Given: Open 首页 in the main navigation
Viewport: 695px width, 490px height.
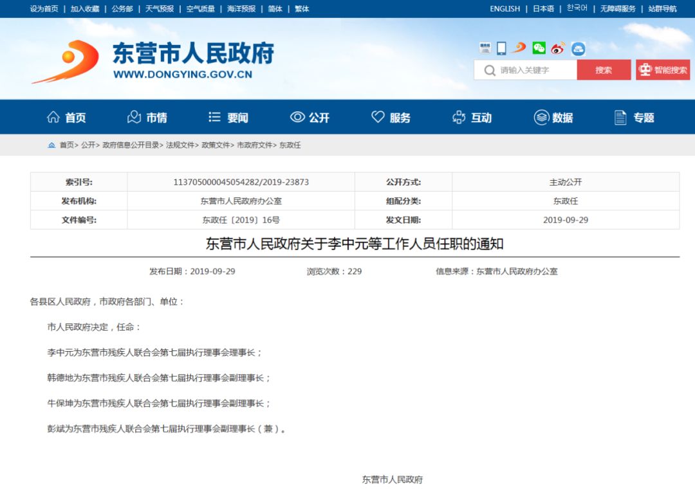Looking at the screenshot, I should click(x=66, y=118).
